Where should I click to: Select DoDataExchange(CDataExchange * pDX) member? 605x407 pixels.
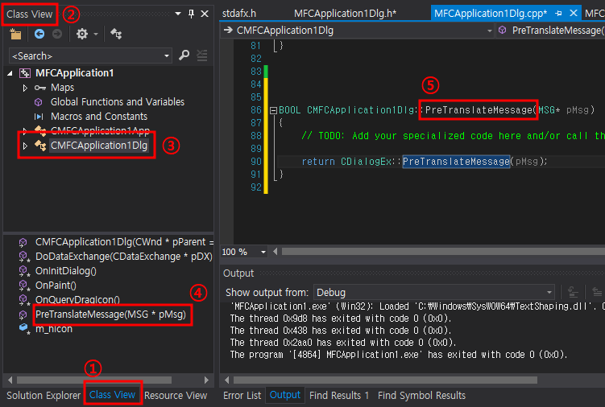tap(124, 257)
